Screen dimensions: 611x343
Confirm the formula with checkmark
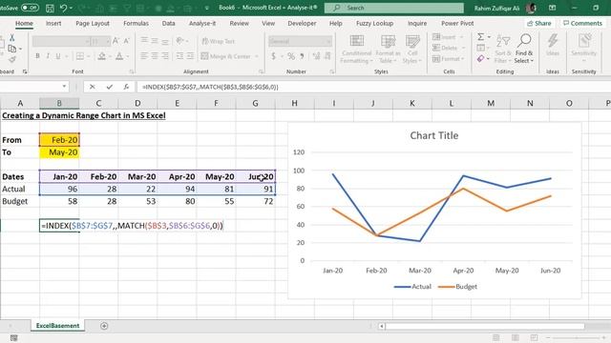coord(110,87)
